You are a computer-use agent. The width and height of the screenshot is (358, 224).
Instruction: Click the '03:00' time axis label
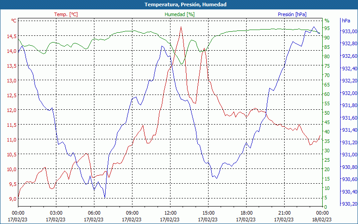point(56,213)
